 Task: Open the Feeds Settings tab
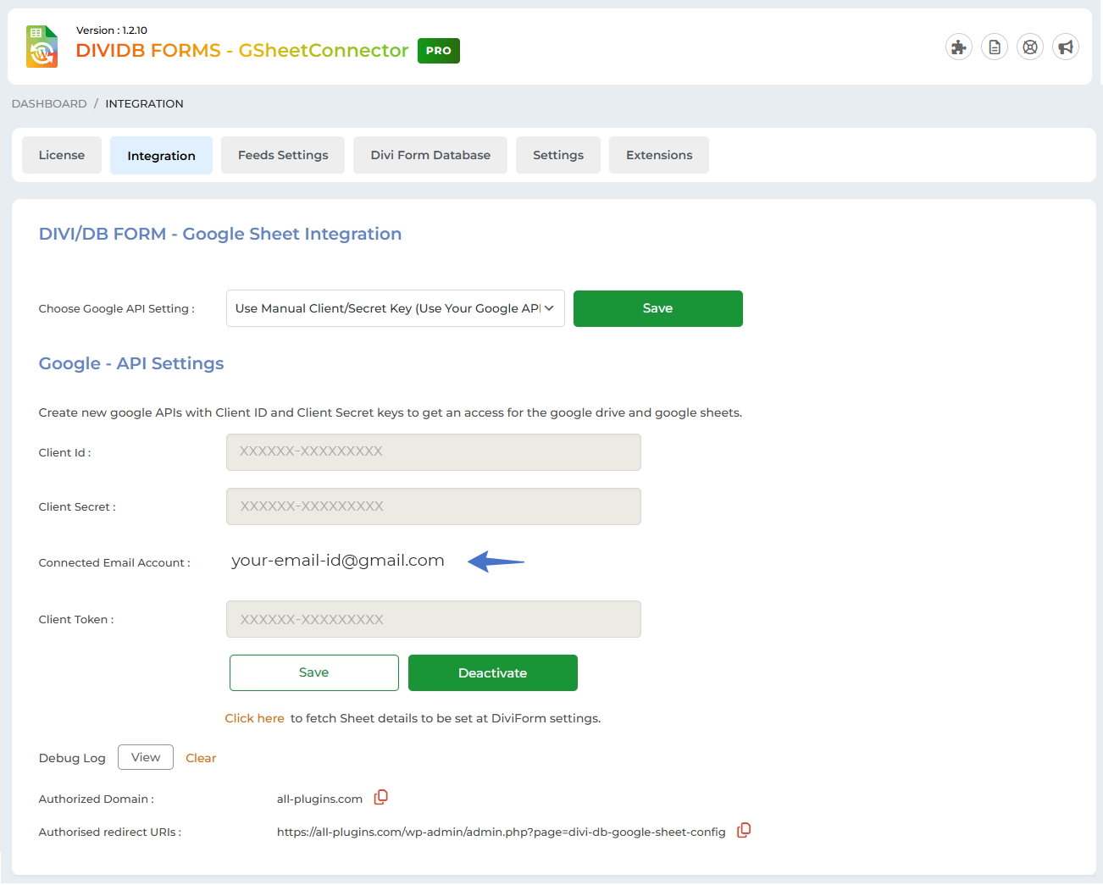tap(283, 155)
